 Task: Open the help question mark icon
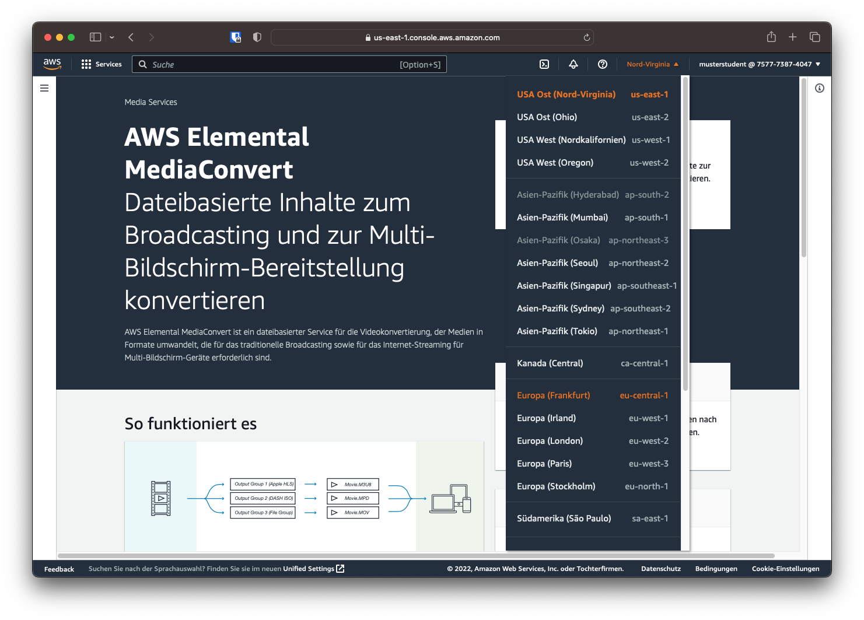pos(603,64)
